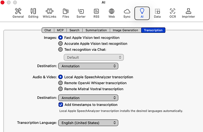Open the OCR preferences pane
Viewport: 203px width, 132px height.
point(173,13)
